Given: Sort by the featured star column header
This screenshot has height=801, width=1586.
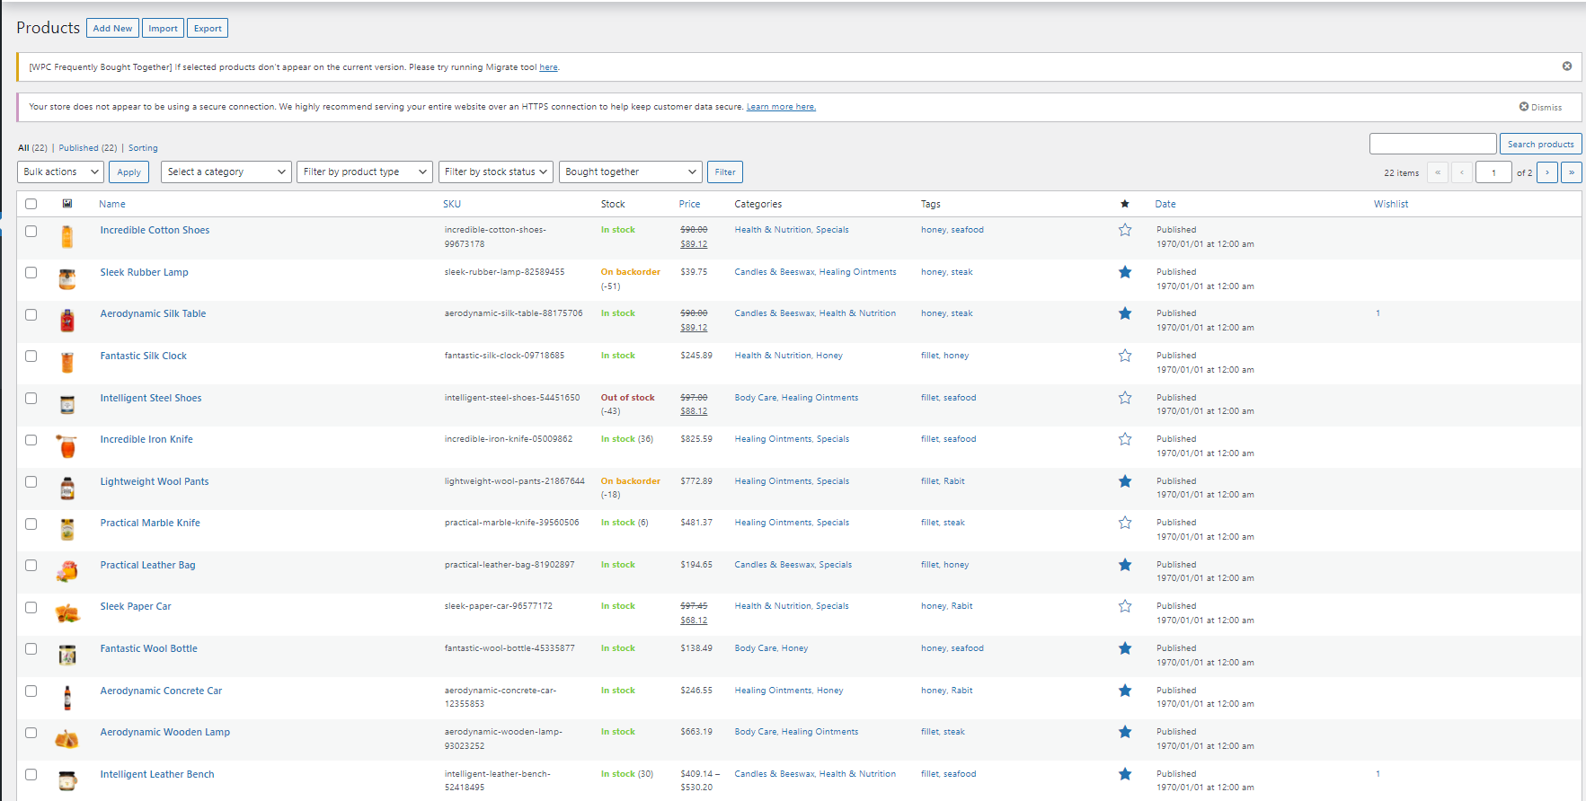Looking at the screenshot, I should coord(1124,204).
